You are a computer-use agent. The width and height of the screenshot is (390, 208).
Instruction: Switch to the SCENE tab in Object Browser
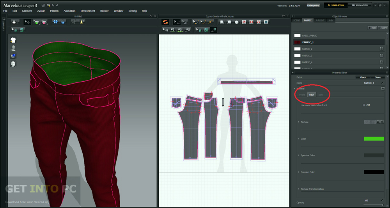296,20
